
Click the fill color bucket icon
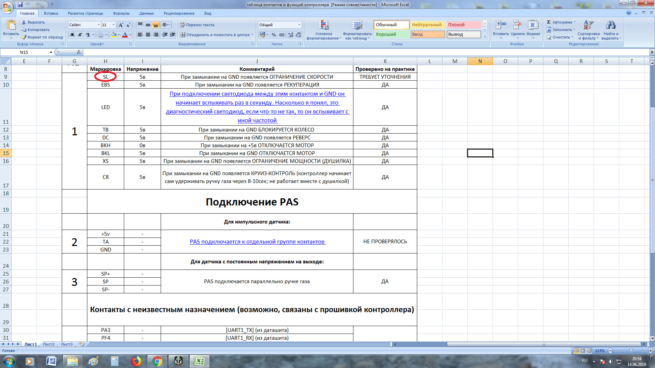pos(114,35)
